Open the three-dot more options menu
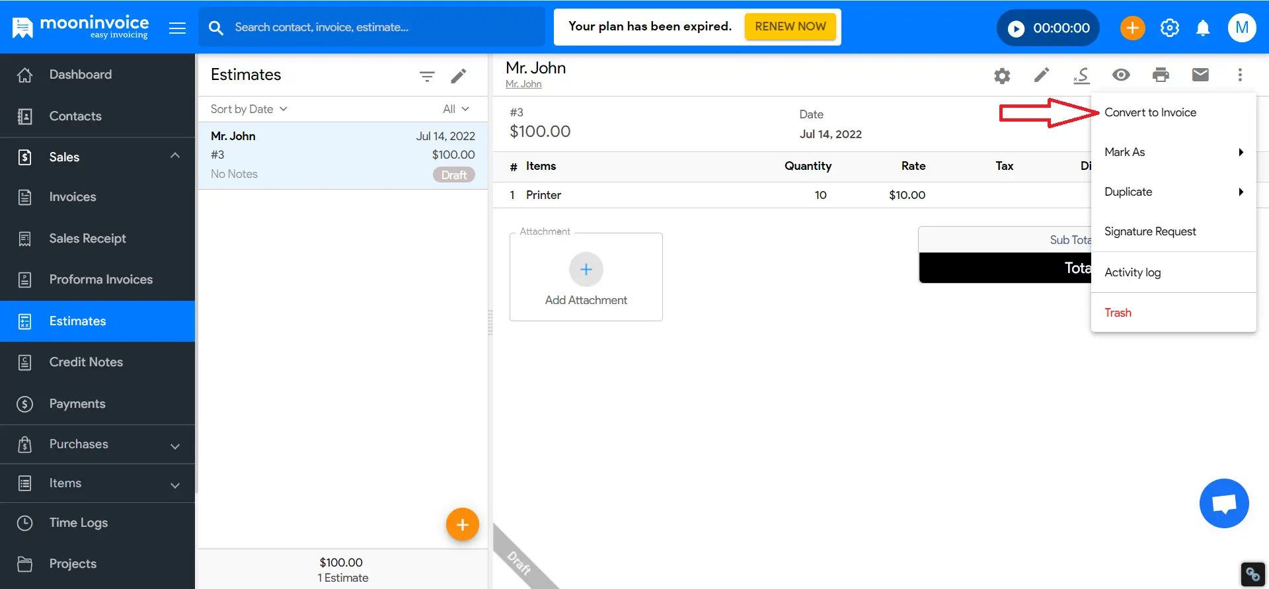Image resolution: width=1269 pixels, height=589 pixels. tap(1240, 75)
